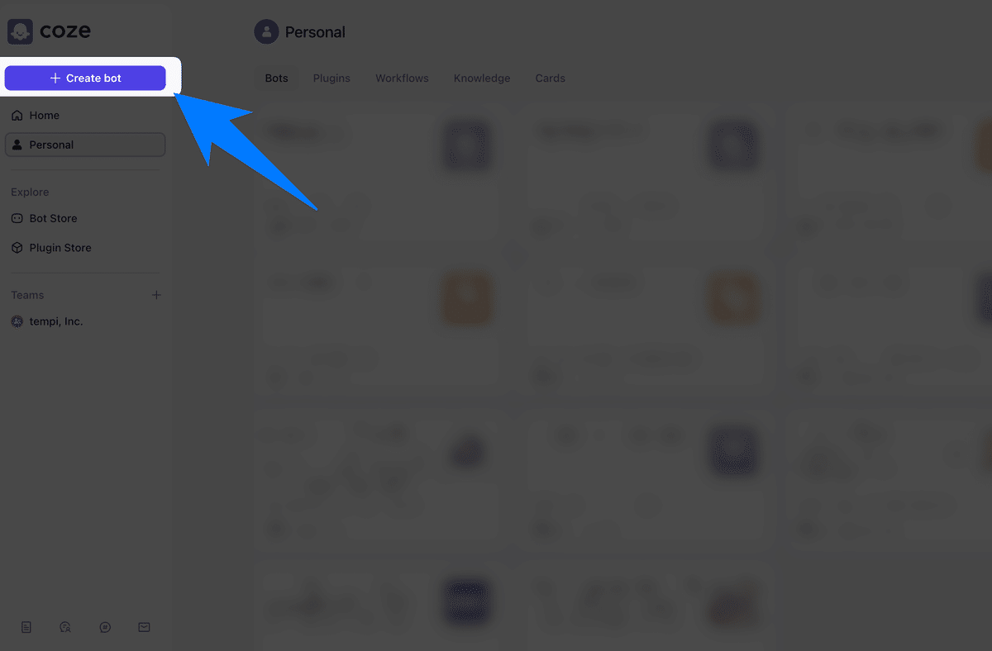Click the Home house icon

pos(17,116)
